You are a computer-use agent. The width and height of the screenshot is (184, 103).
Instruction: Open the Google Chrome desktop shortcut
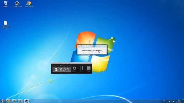29,4
